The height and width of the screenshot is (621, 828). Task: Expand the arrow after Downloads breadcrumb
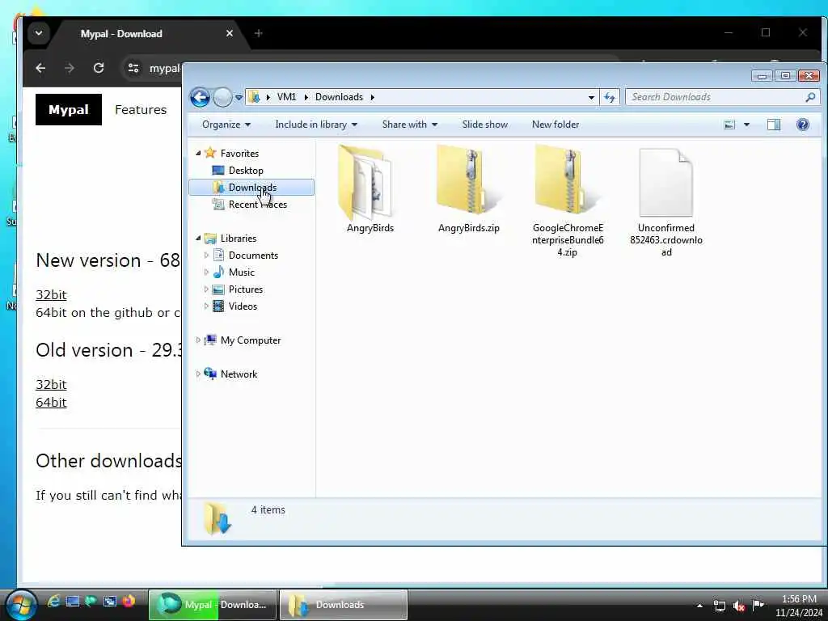[372, 97]
